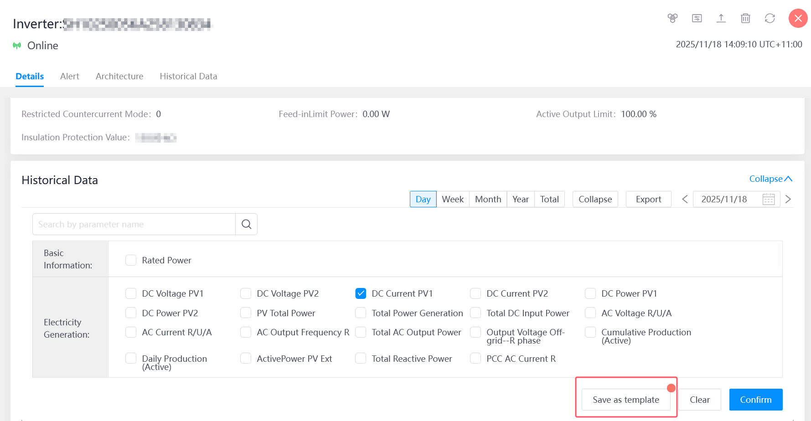Click the upload arrow icon
Screen dimensions: 811x421
(721, 18)
